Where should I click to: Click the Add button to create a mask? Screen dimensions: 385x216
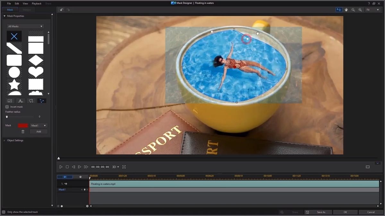(38, 131)
